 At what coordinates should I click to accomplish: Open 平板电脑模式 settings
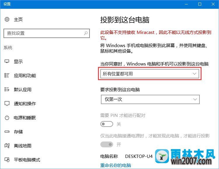pyautogui.click(x=27, y=160)
